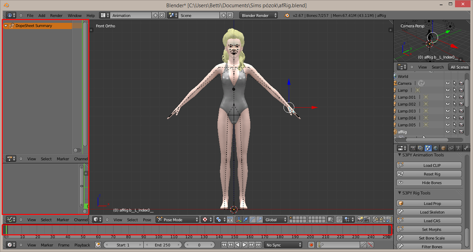Open the Blender Render engine dropdown

pos(258,15)
